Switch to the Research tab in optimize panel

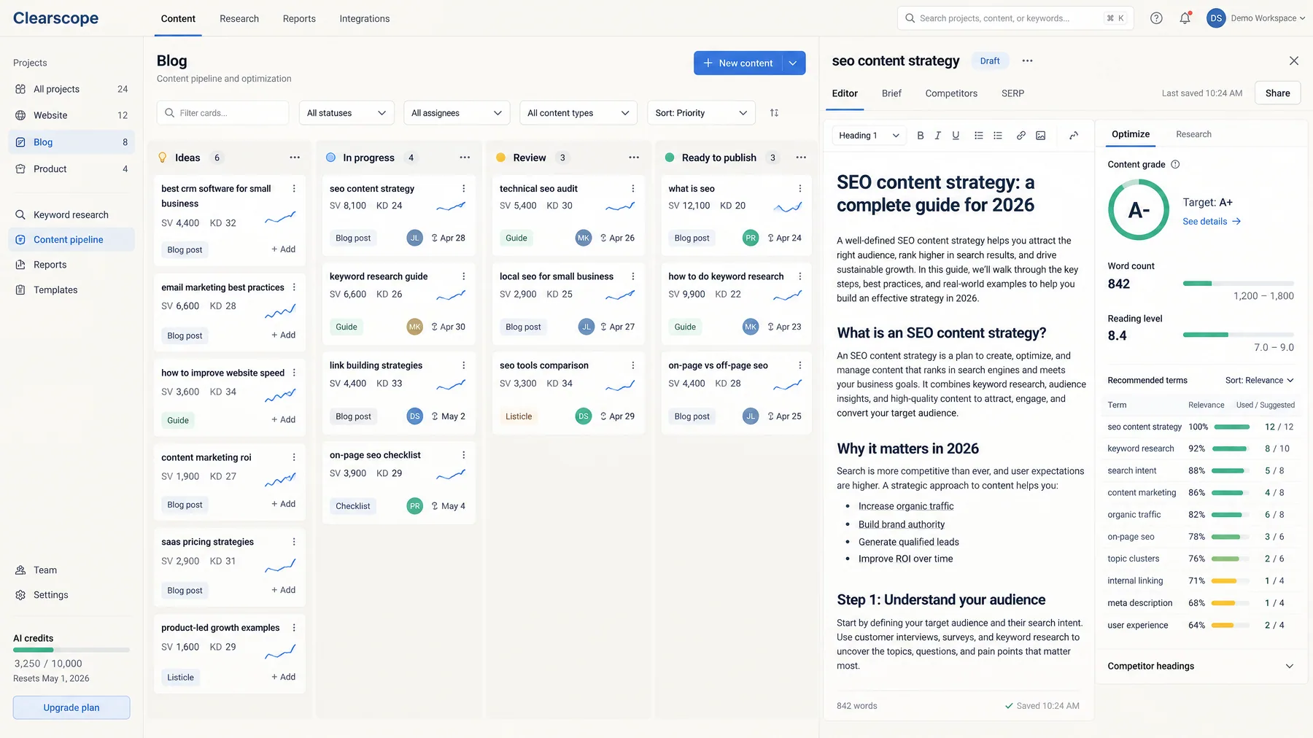[1193, 134]
